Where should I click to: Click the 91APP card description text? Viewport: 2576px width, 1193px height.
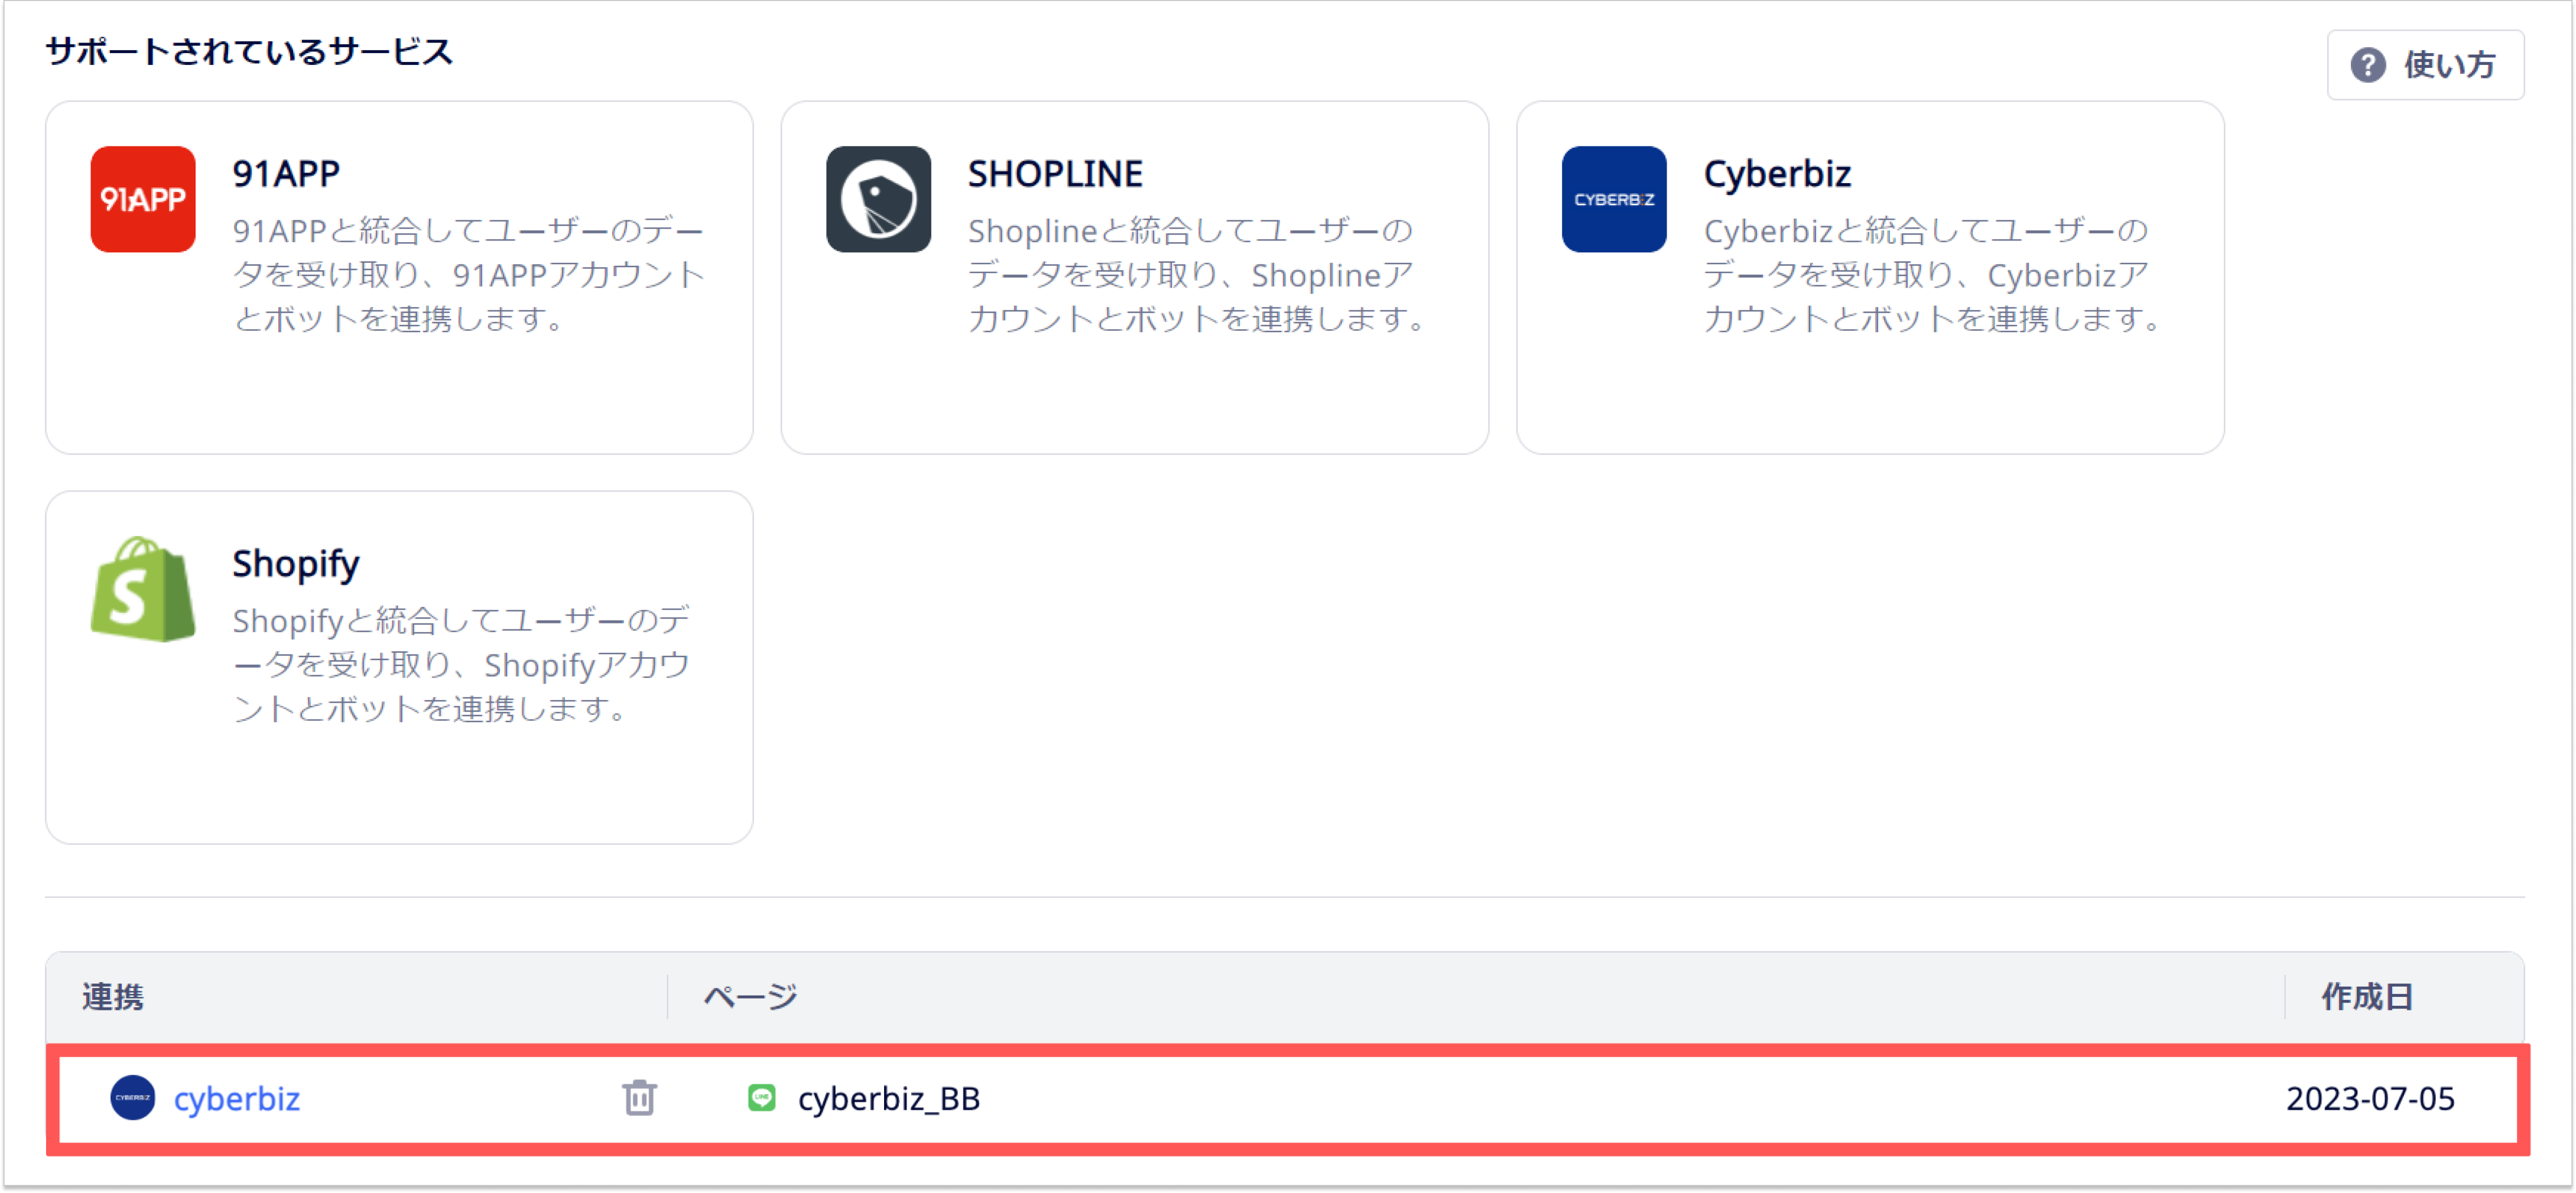pos(470,274)
